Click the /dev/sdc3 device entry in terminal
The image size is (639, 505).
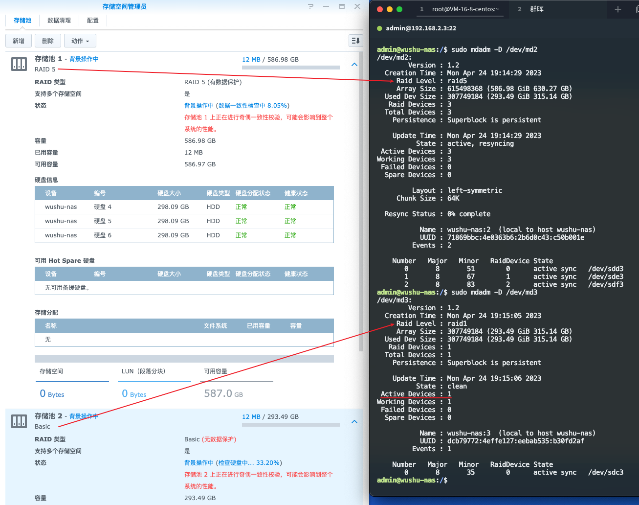click(x=606, y=472)
